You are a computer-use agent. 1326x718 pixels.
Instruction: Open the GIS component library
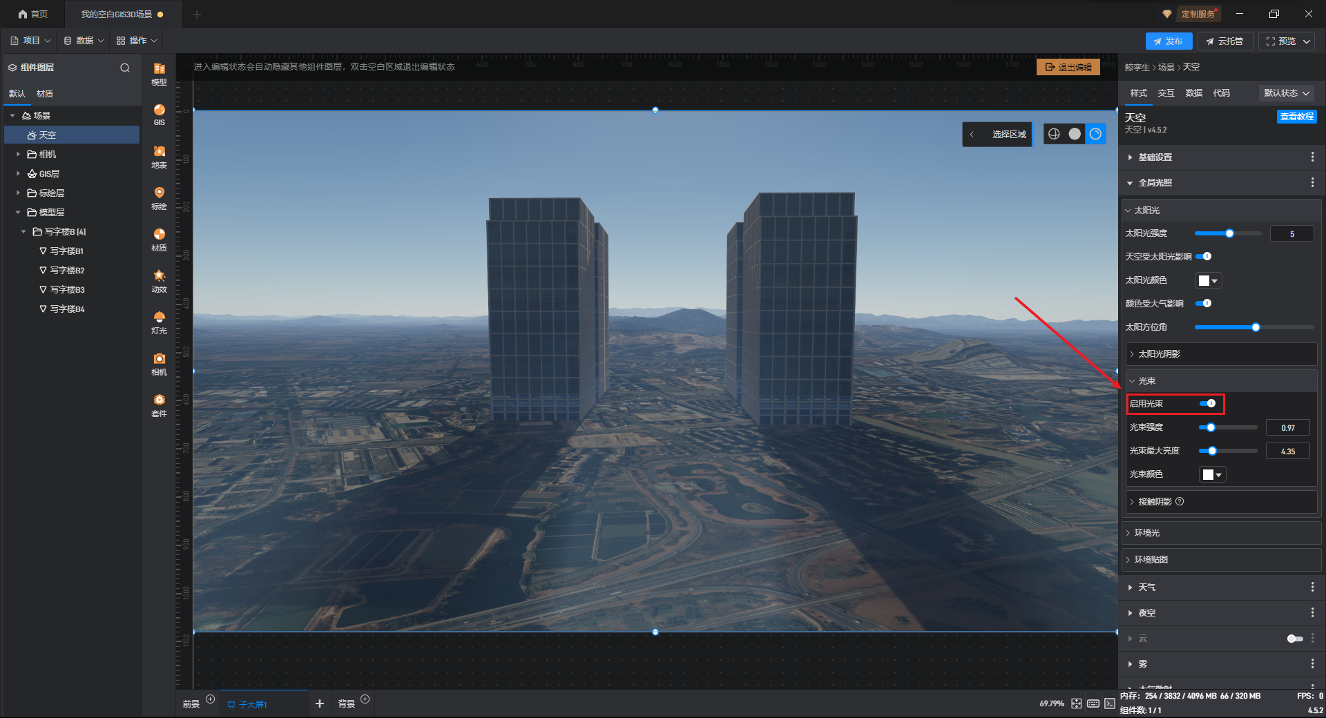pos(159,115)
